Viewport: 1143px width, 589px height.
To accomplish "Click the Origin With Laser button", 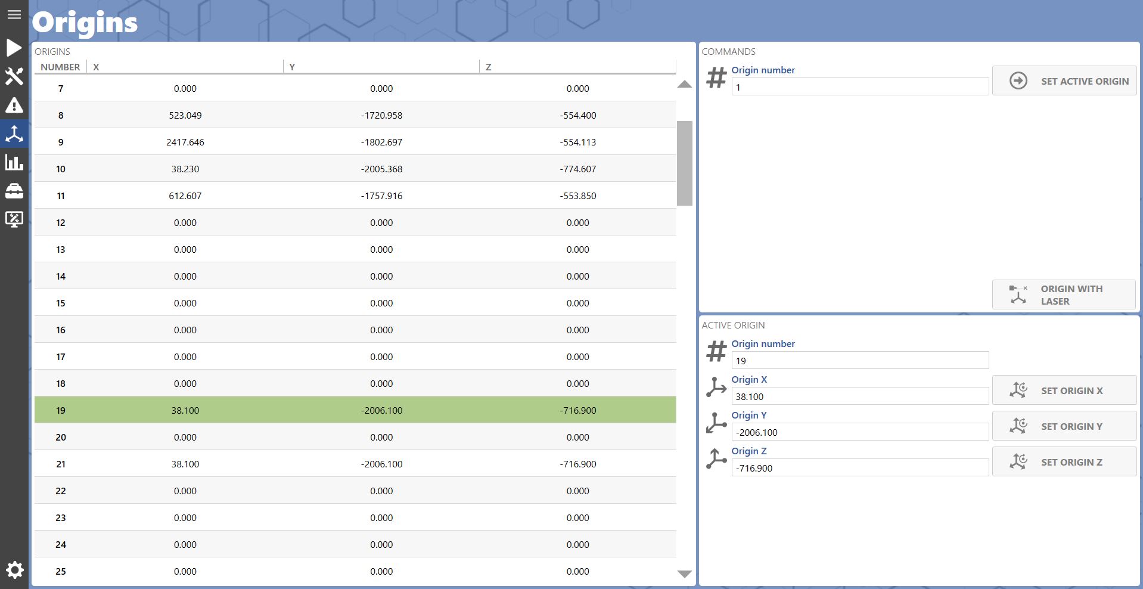I will [1064, 294].
